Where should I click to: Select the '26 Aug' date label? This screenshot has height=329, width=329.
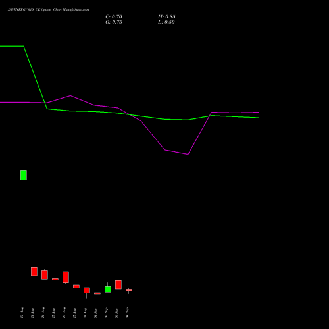[x=64, y=313]
